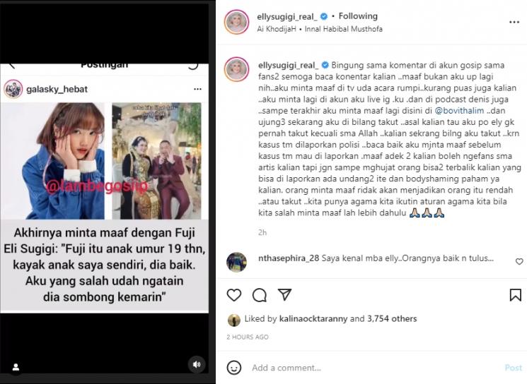Open the comment bubble icon
The height and width of the screenshot is (384, 527).
point(260,295)
